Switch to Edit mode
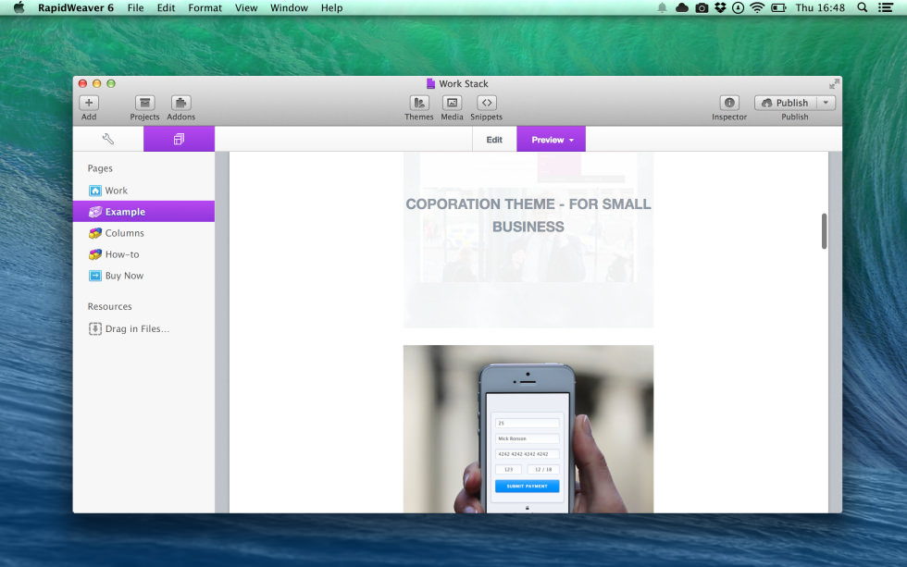Image resolution: width=907 pixels, height=567 pixels. click(494, 140)
